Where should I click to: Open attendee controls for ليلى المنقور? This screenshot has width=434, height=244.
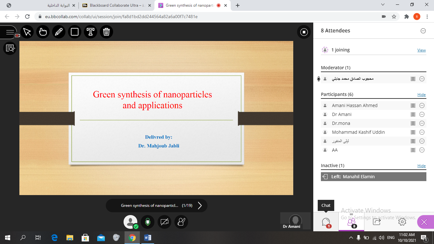click(422, 141)
